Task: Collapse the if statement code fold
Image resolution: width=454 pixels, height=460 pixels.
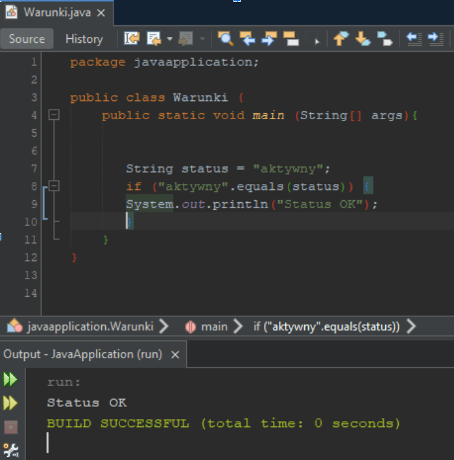Action: click(x=54, y=187)
